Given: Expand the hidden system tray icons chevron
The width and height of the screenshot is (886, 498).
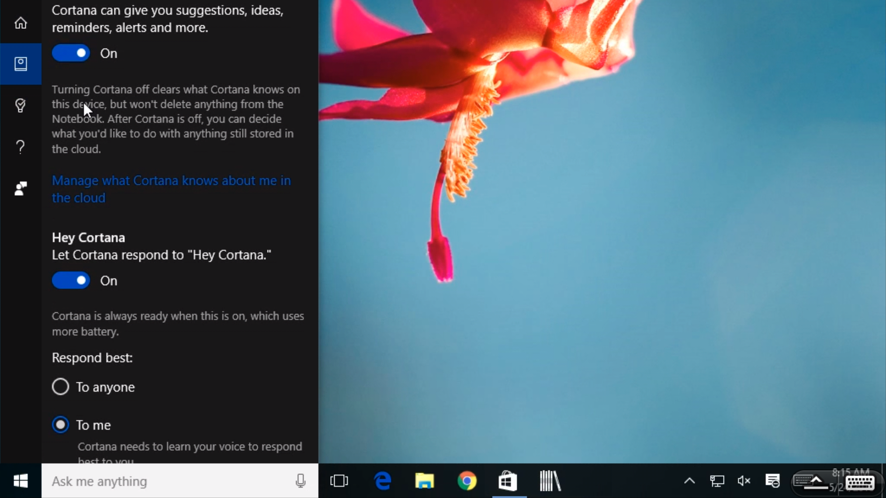Looking at the screenshot, I should [x=689, y=481].
